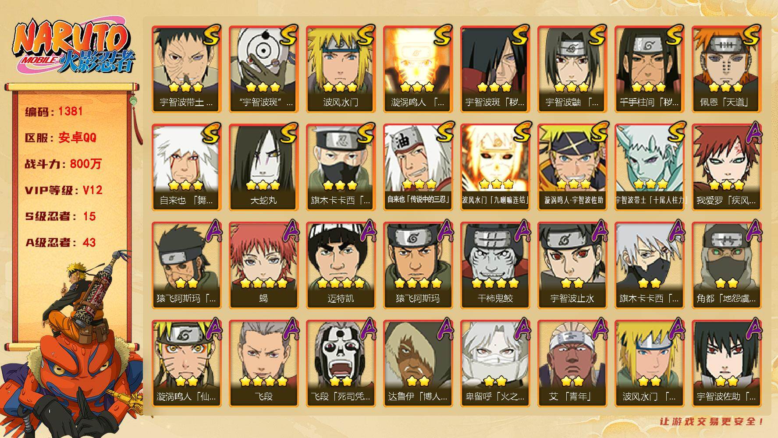Open the 宇智波止水 character card
Image resolution: width=778 pixels, height=438 pixels.
tap(572, 265)
